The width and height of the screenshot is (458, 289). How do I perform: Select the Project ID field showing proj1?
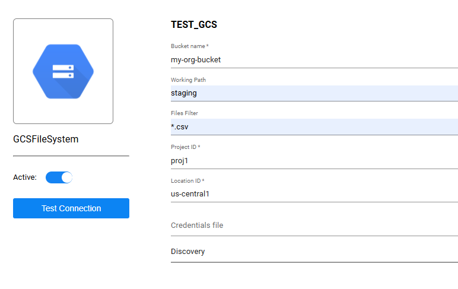[314, 160]
